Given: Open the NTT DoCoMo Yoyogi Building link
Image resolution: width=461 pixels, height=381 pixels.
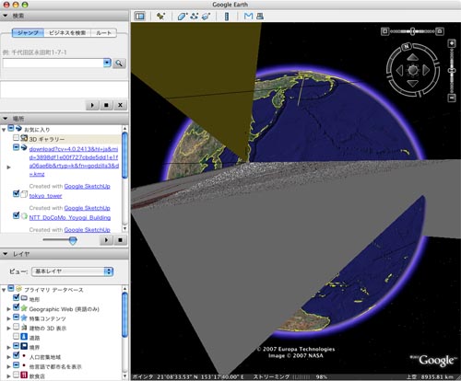Looking at the screenshot, I should coord(70,217).
